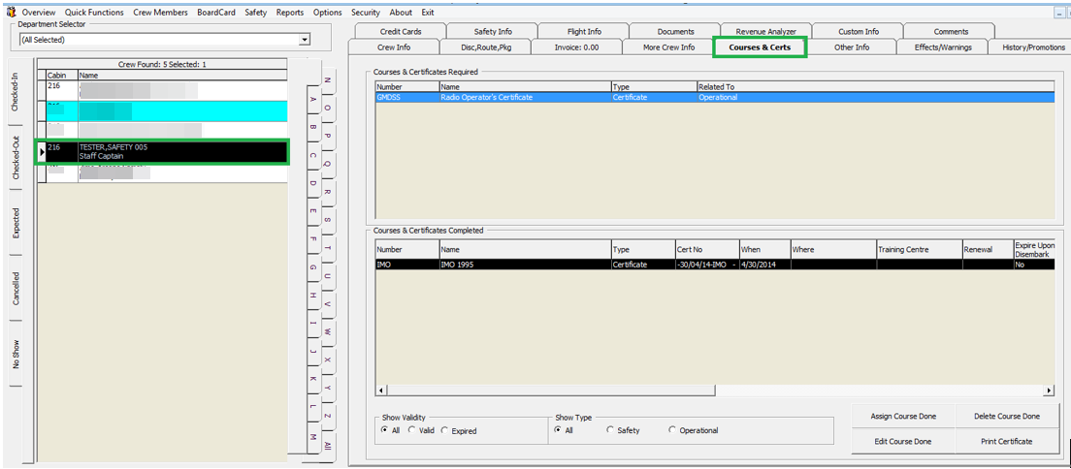Click the row pointer arrow beside cabin 216

42,151
